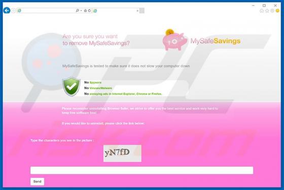Select the open browser tab
Viewport: 284px width, 190px height.
116,11
